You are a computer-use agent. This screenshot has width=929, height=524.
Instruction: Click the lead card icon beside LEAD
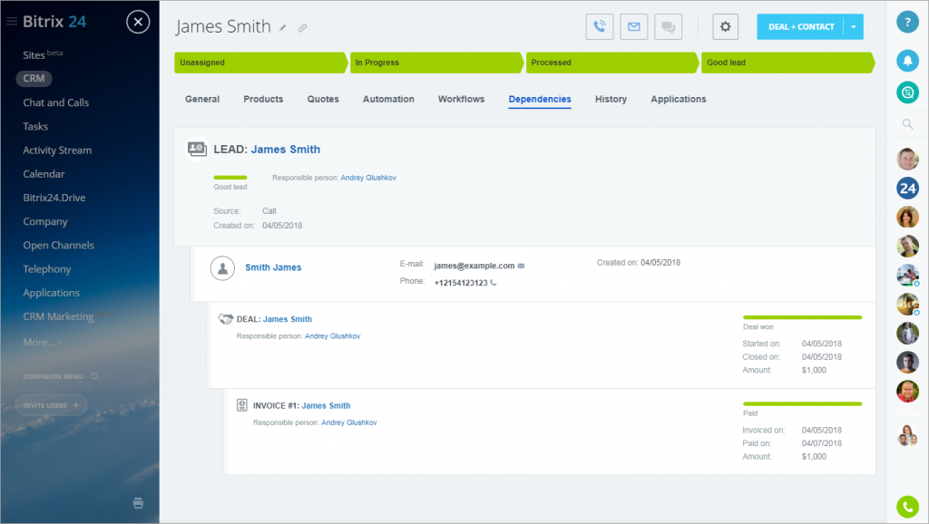pos(197,149)
